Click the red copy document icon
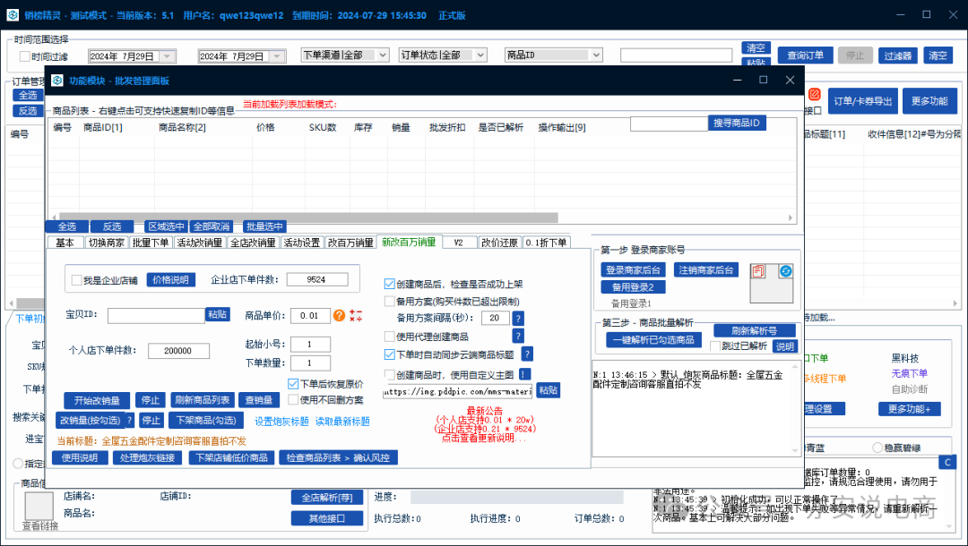Screen dimensions: 968x546 click(758, 270)
